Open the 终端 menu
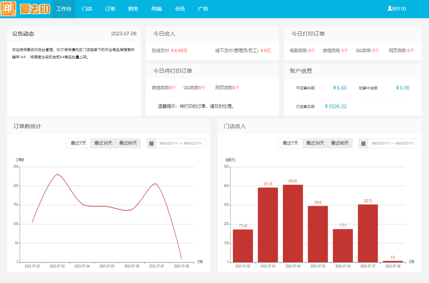This screenshot has height=283, width=429. pos(157,9)
